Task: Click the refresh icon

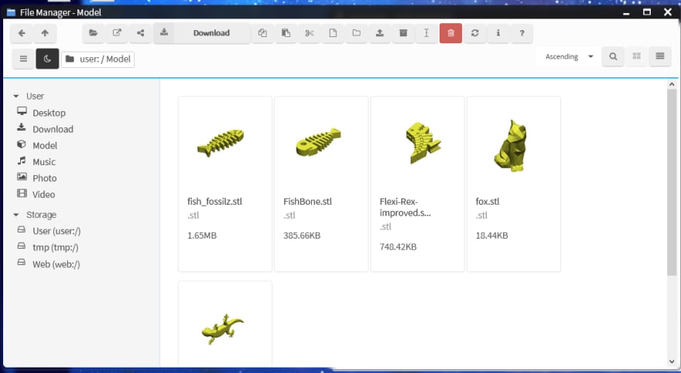Action: click(x=474, y=33)
